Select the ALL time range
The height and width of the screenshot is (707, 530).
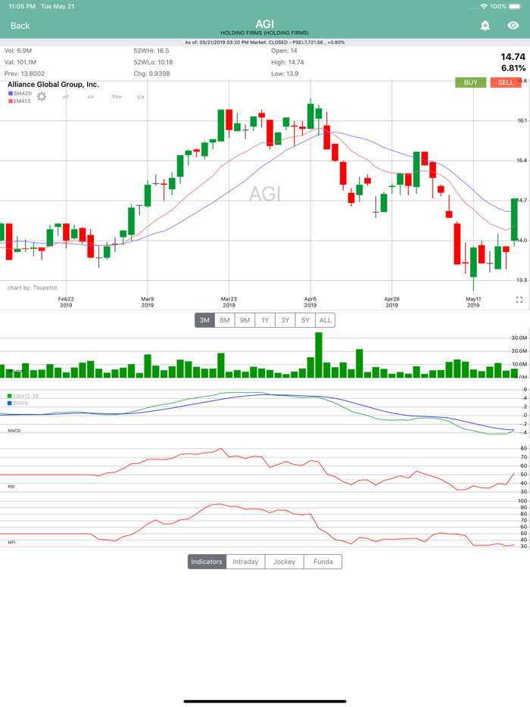tap(326, 320)
